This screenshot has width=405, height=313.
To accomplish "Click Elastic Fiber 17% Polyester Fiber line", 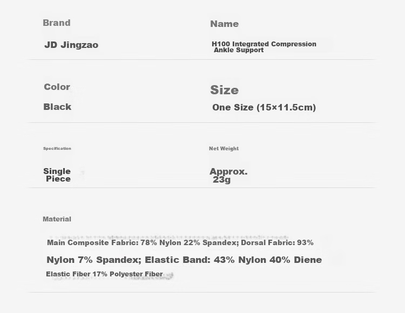I will [104, 274].
